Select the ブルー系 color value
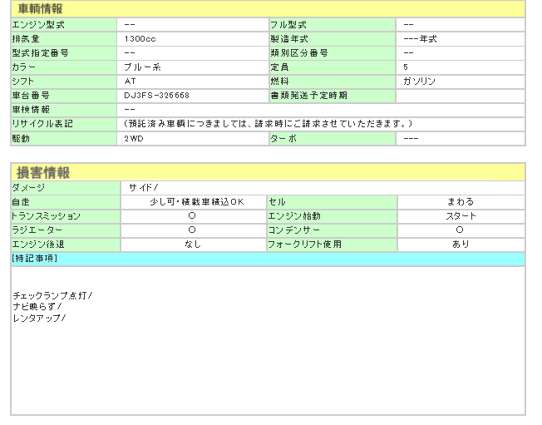 click(143, 67)
